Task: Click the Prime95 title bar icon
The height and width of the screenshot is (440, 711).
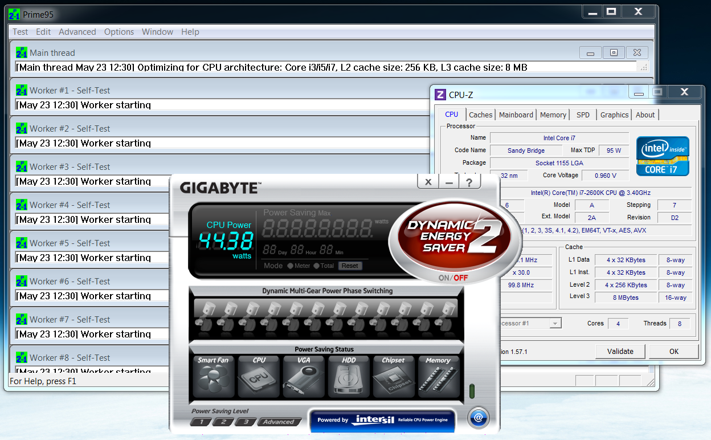Action: (x=14, y=14)
